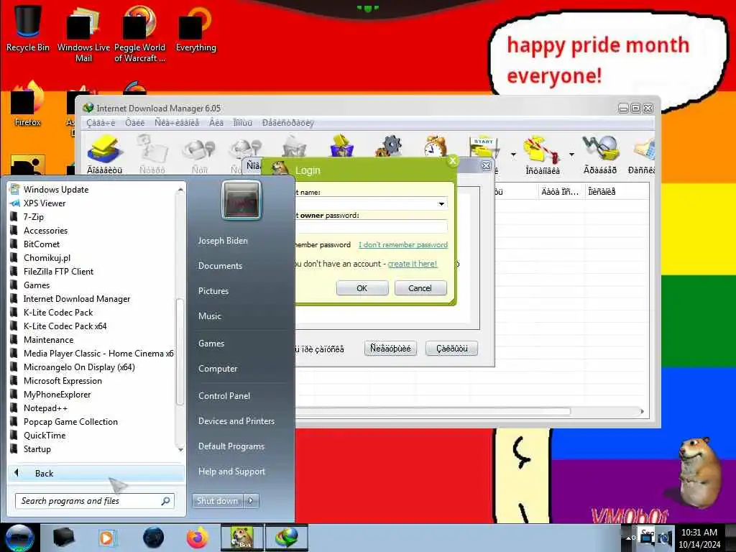736x552 pixels.
Task: Open the IDM menu labeled 'Ïîìîùü'
Action: pyautogui.click(x=243, y=122)
